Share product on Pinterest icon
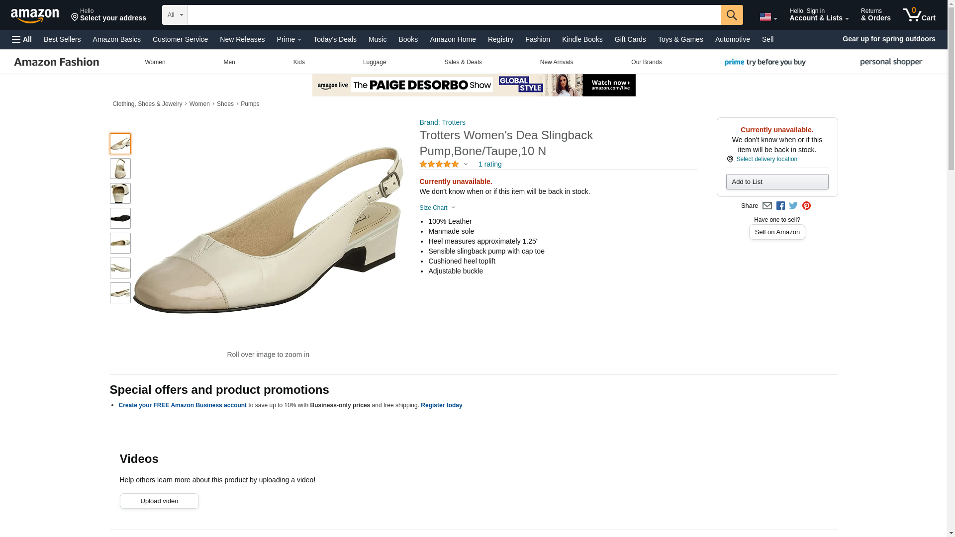 click(x=806, y=206)
